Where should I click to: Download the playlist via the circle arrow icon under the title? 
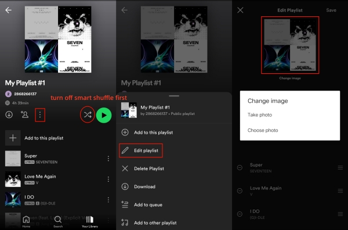pyautogui.click(x=9, y=114)
